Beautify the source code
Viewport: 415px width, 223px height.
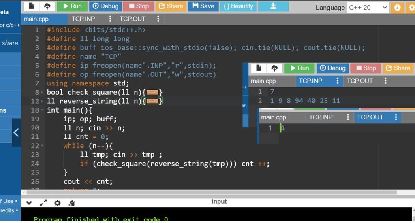[238, 6]
